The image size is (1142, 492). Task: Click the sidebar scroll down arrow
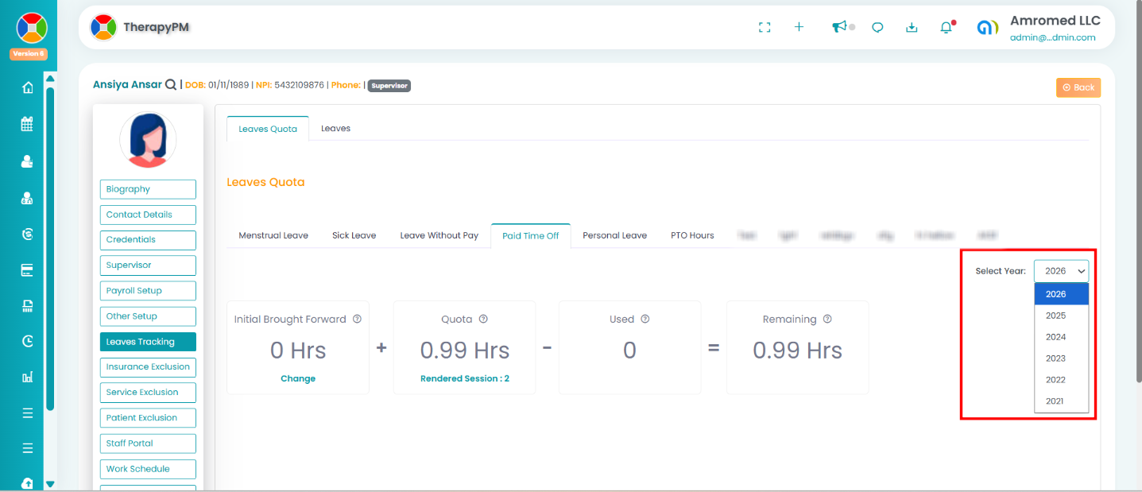[50, 483]
